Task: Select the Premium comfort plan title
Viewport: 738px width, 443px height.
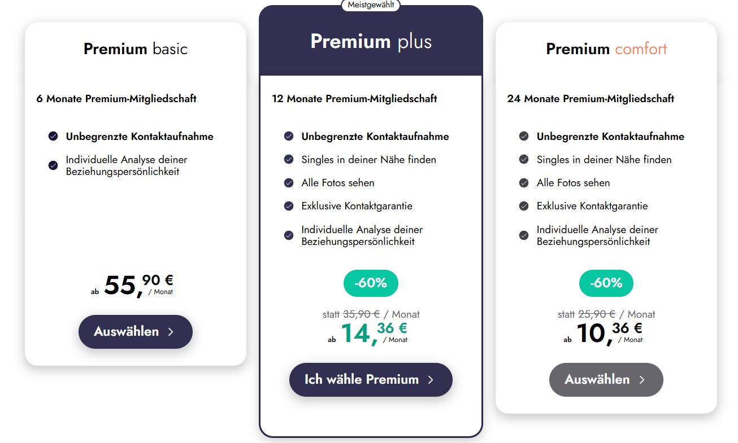Action: pyautogui.click(x=606, y=49)
